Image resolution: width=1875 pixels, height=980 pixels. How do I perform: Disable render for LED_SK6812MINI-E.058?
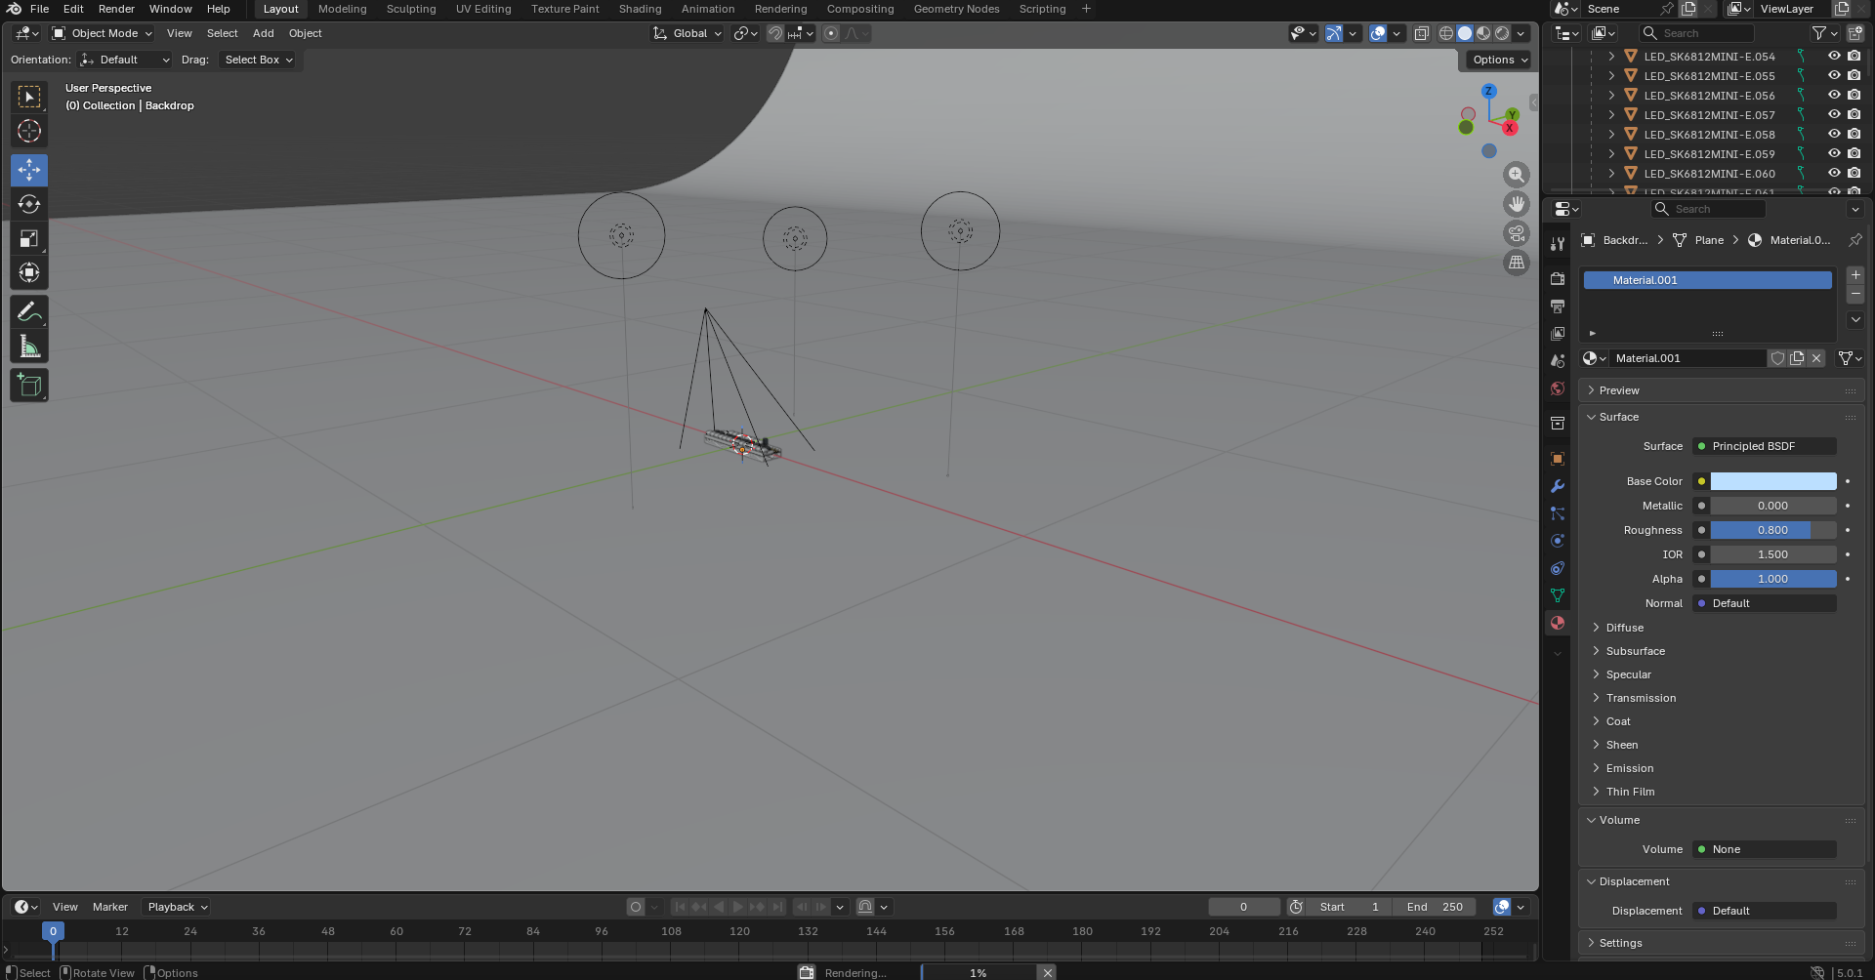coord(1854,135)
